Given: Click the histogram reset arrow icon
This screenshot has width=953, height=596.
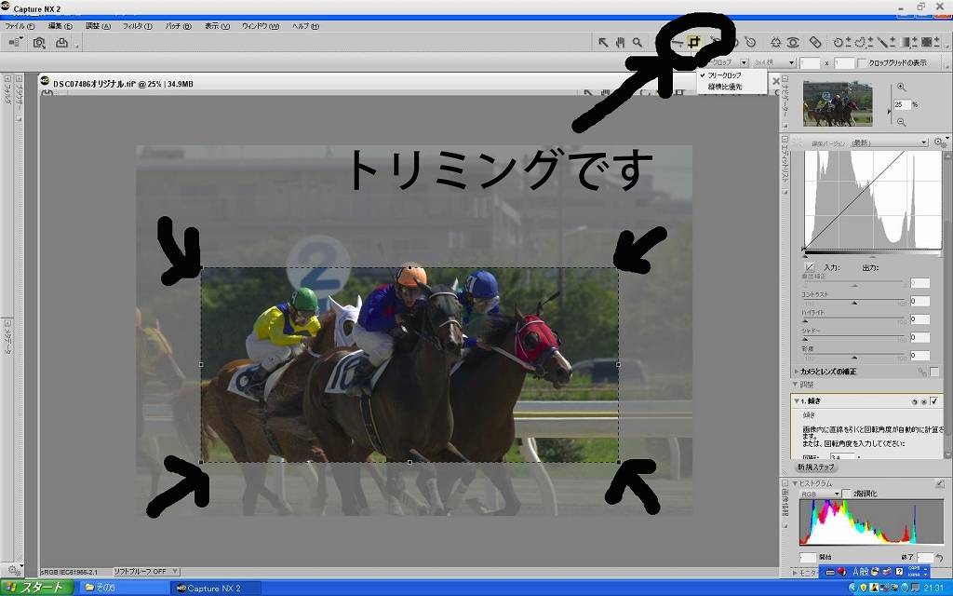Looking at the screenshot, I should pyautogui.click(x=940, y=558).
